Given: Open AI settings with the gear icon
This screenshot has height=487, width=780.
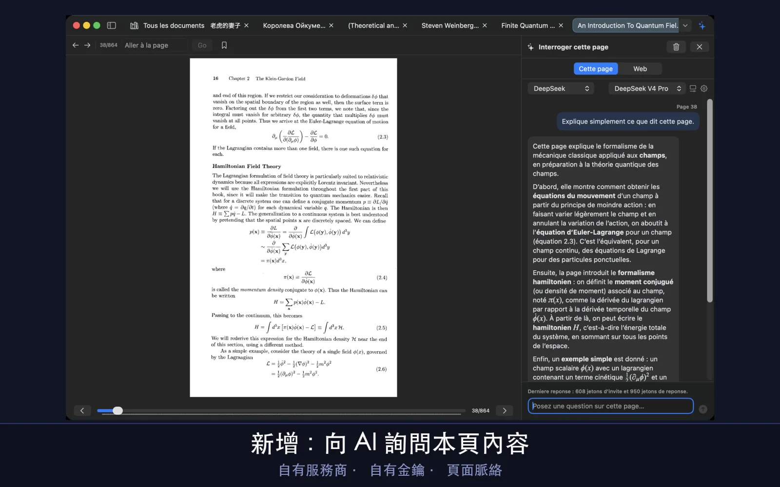Looking at the screenshot, I should [x=704, y=88].
